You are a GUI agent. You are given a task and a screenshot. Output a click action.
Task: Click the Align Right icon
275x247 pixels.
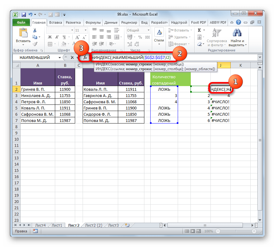point(109,37)
